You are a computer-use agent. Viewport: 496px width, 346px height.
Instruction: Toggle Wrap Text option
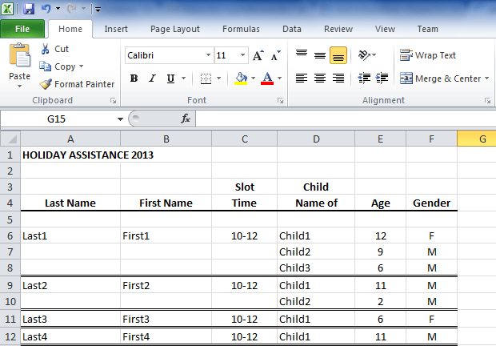click(428, 55)
